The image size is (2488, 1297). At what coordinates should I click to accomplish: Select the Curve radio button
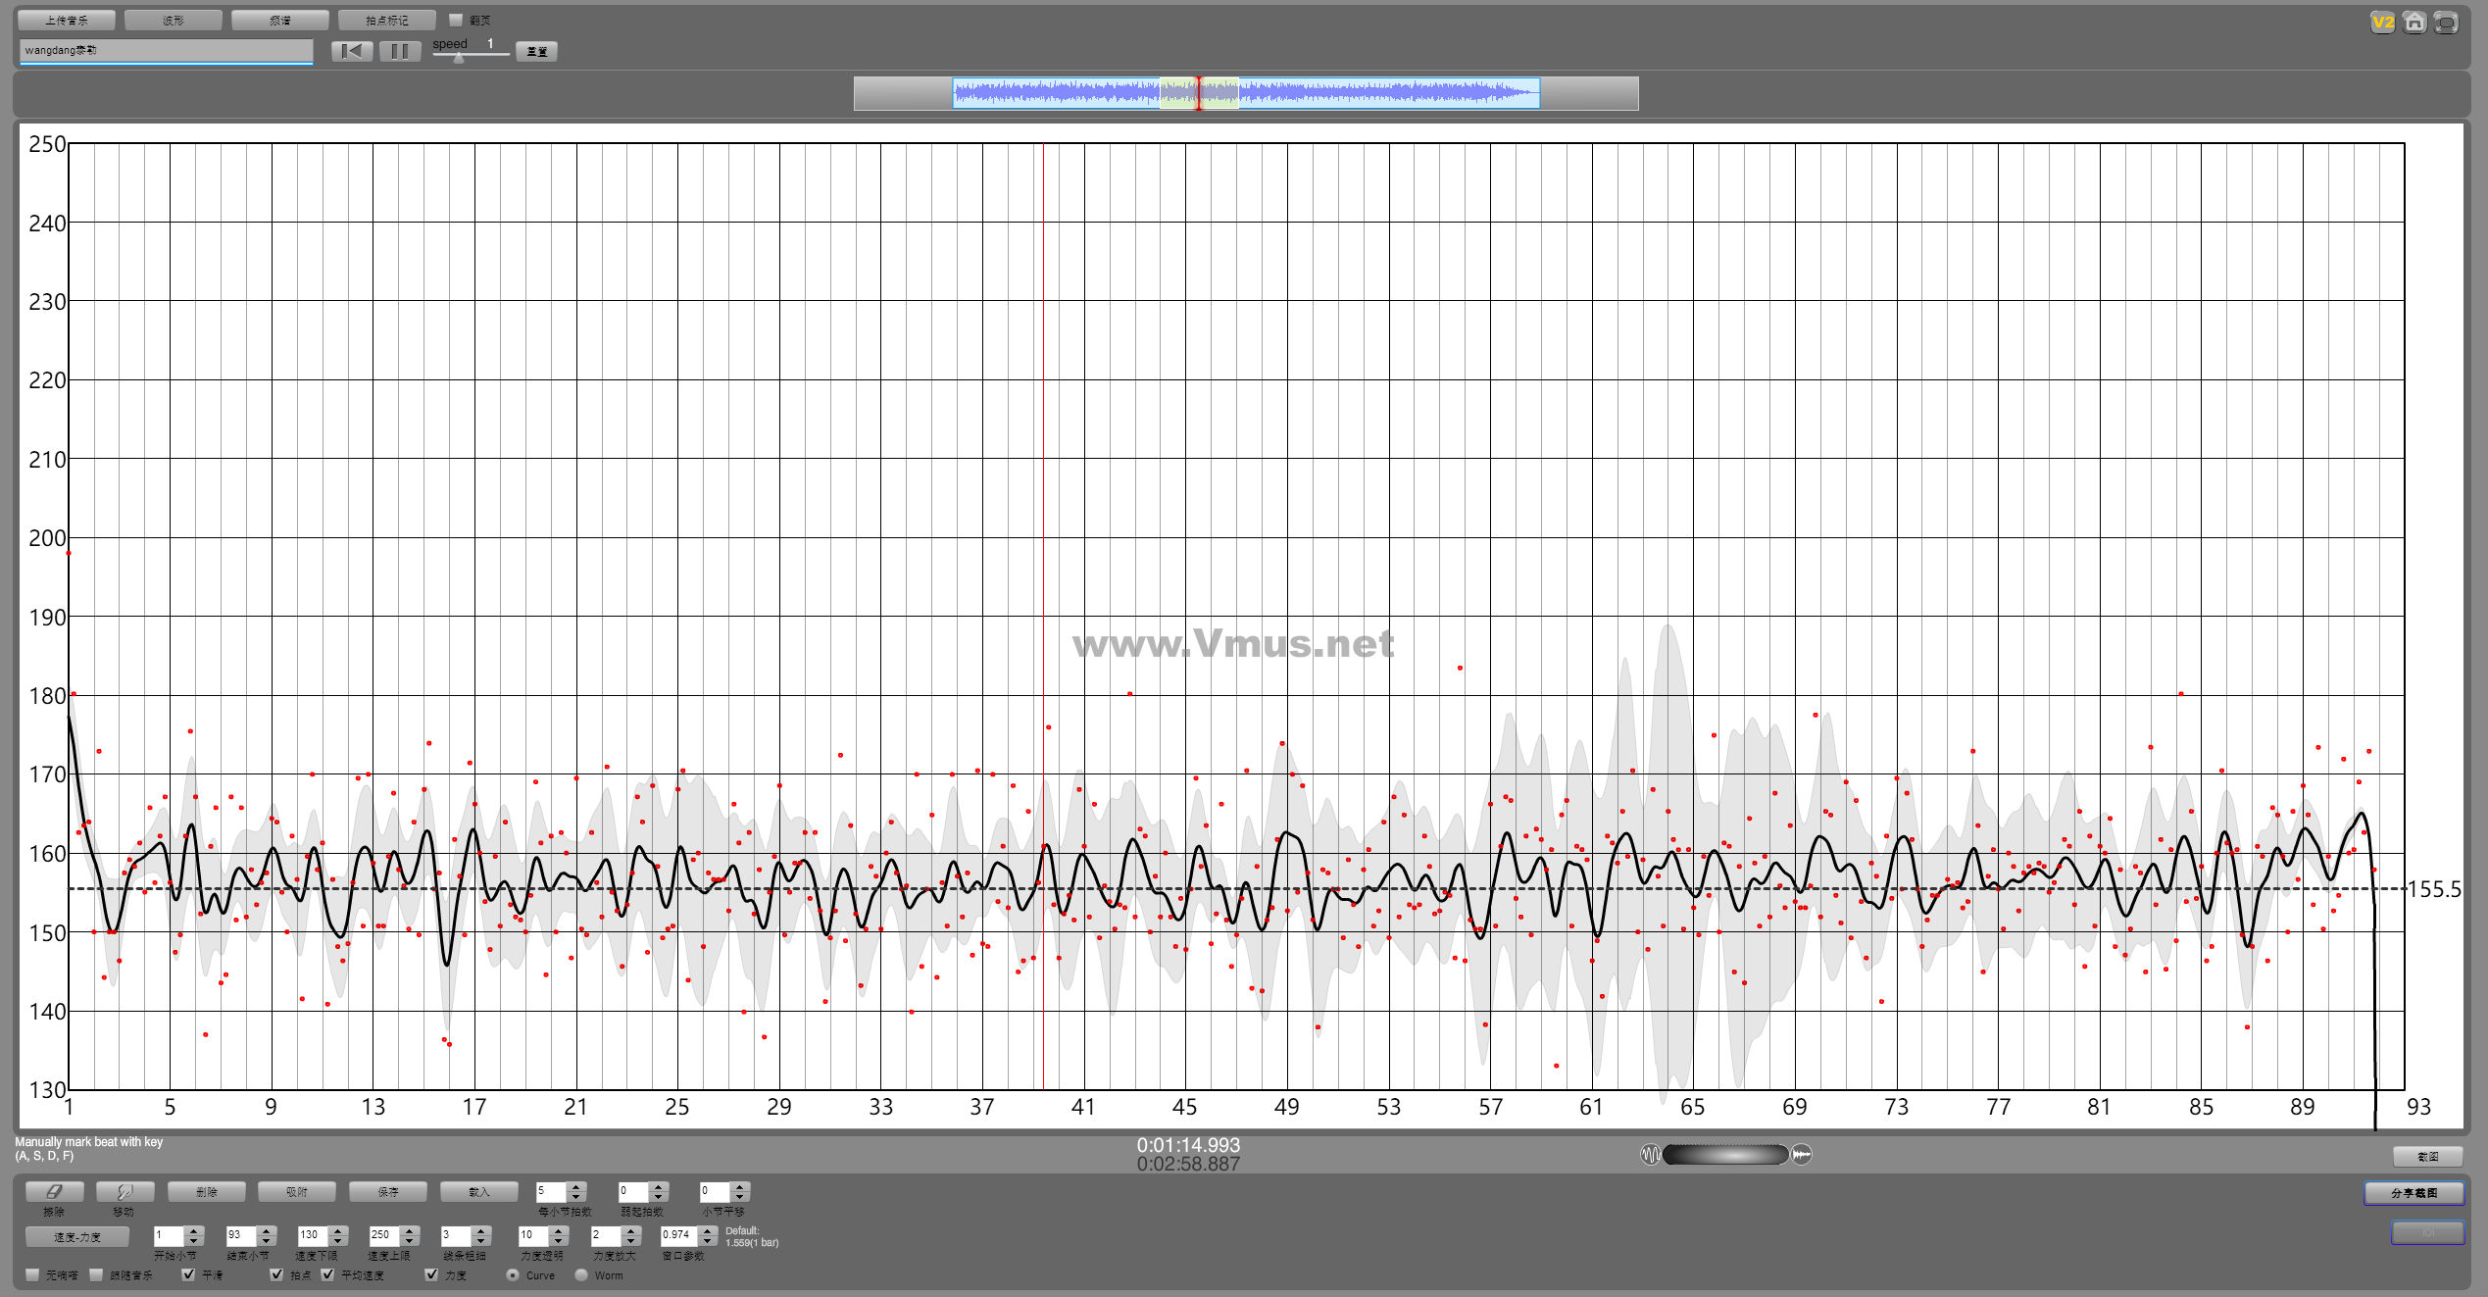click(513, 1274)
